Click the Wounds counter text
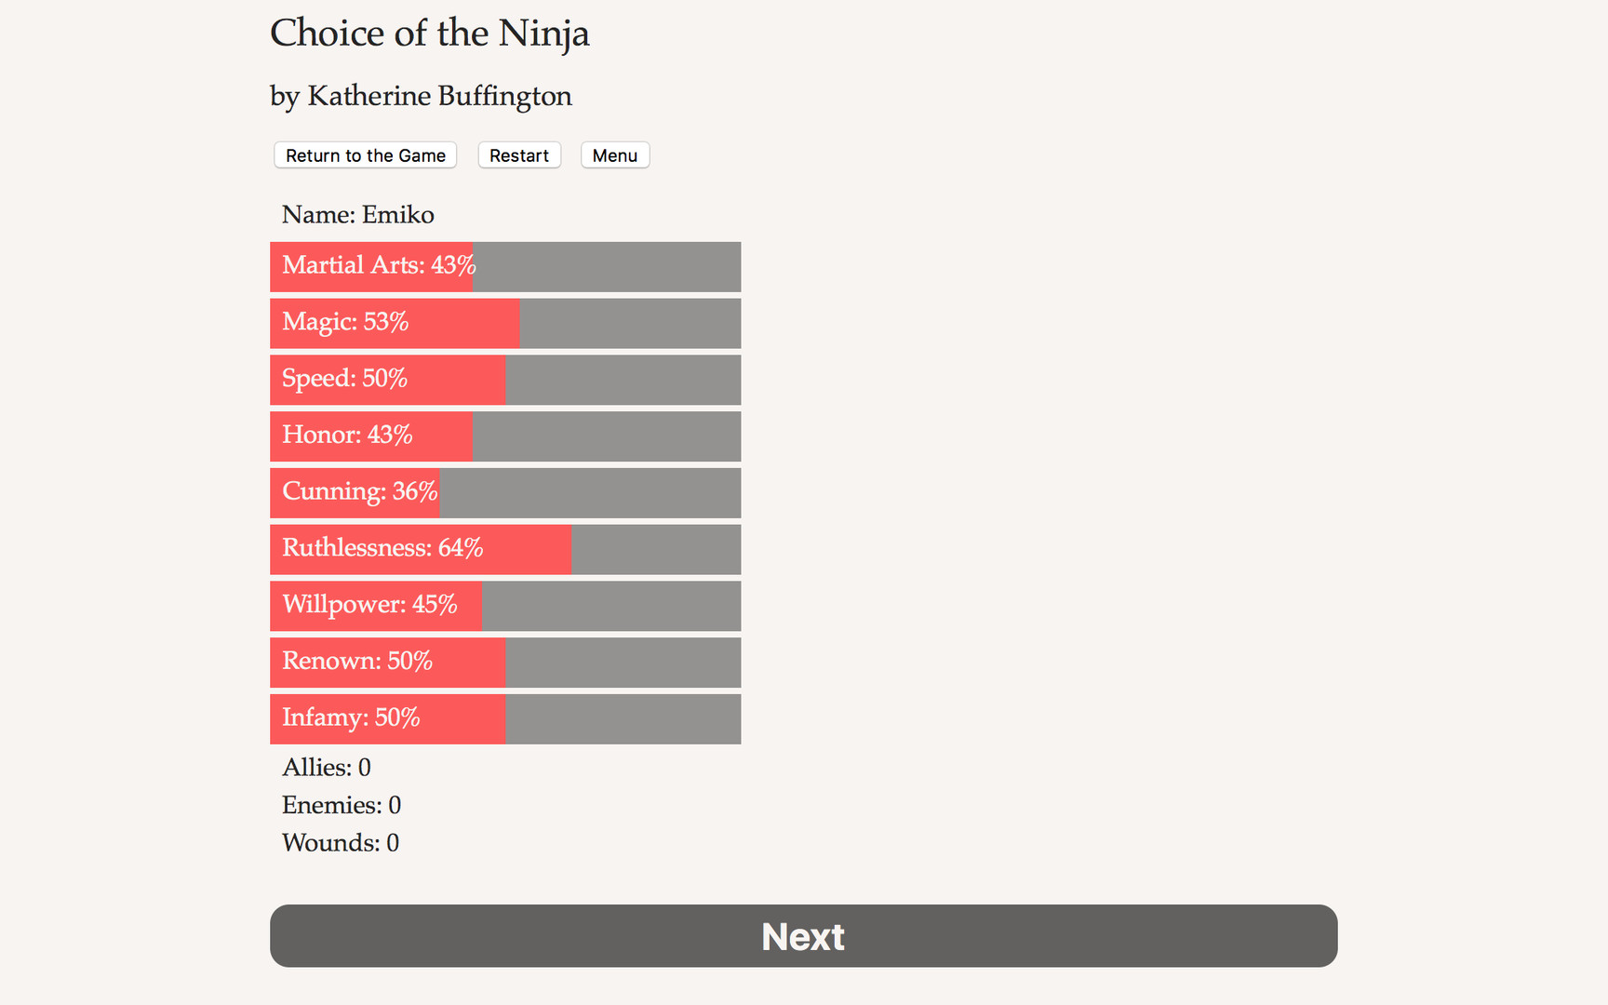 click(340, 842)
